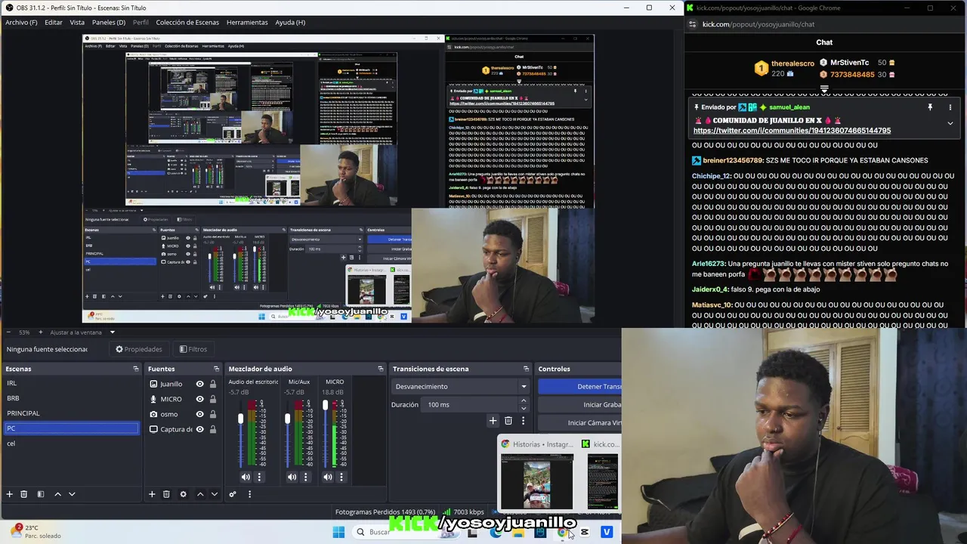This screenshot has width=967, height=544.
Task: Collapse pinned message chevron in chat
Action: point(950,123)
